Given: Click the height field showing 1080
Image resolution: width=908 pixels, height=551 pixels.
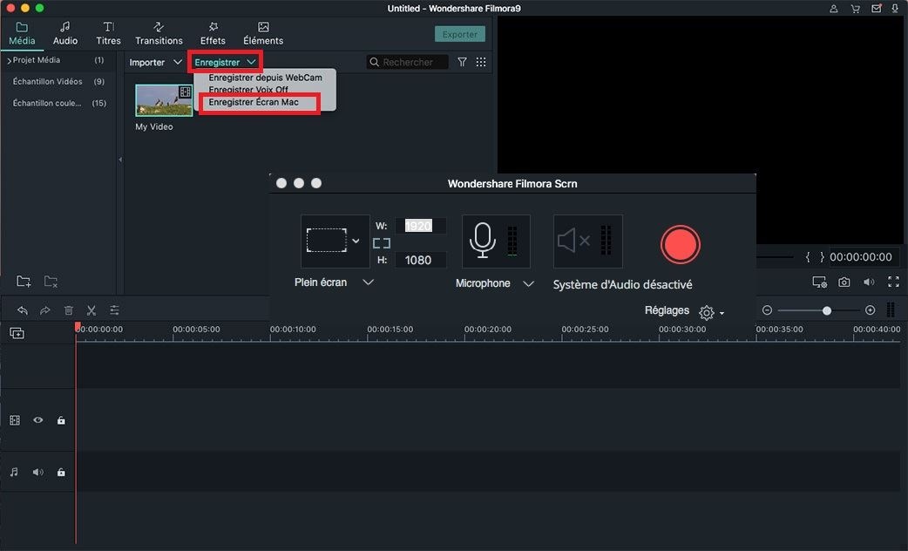Looking at the screenshot, I should (x=420, y=260).
